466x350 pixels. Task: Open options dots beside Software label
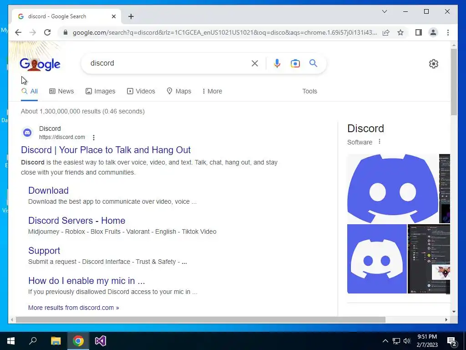pyautogui.click(x=379, y=142)
